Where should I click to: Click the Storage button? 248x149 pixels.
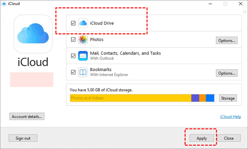click(228, 98)
